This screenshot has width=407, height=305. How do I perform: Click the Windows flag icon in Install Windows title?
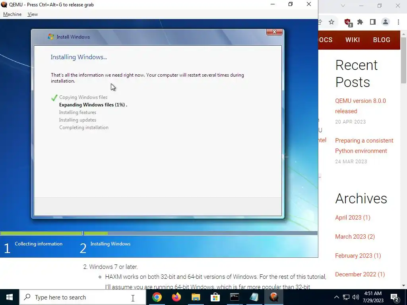pyautogui.click(x=51, y=37)
